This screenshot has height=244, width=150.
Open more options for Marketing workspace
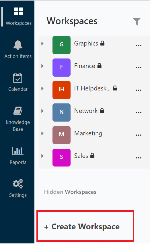(139, 135)
